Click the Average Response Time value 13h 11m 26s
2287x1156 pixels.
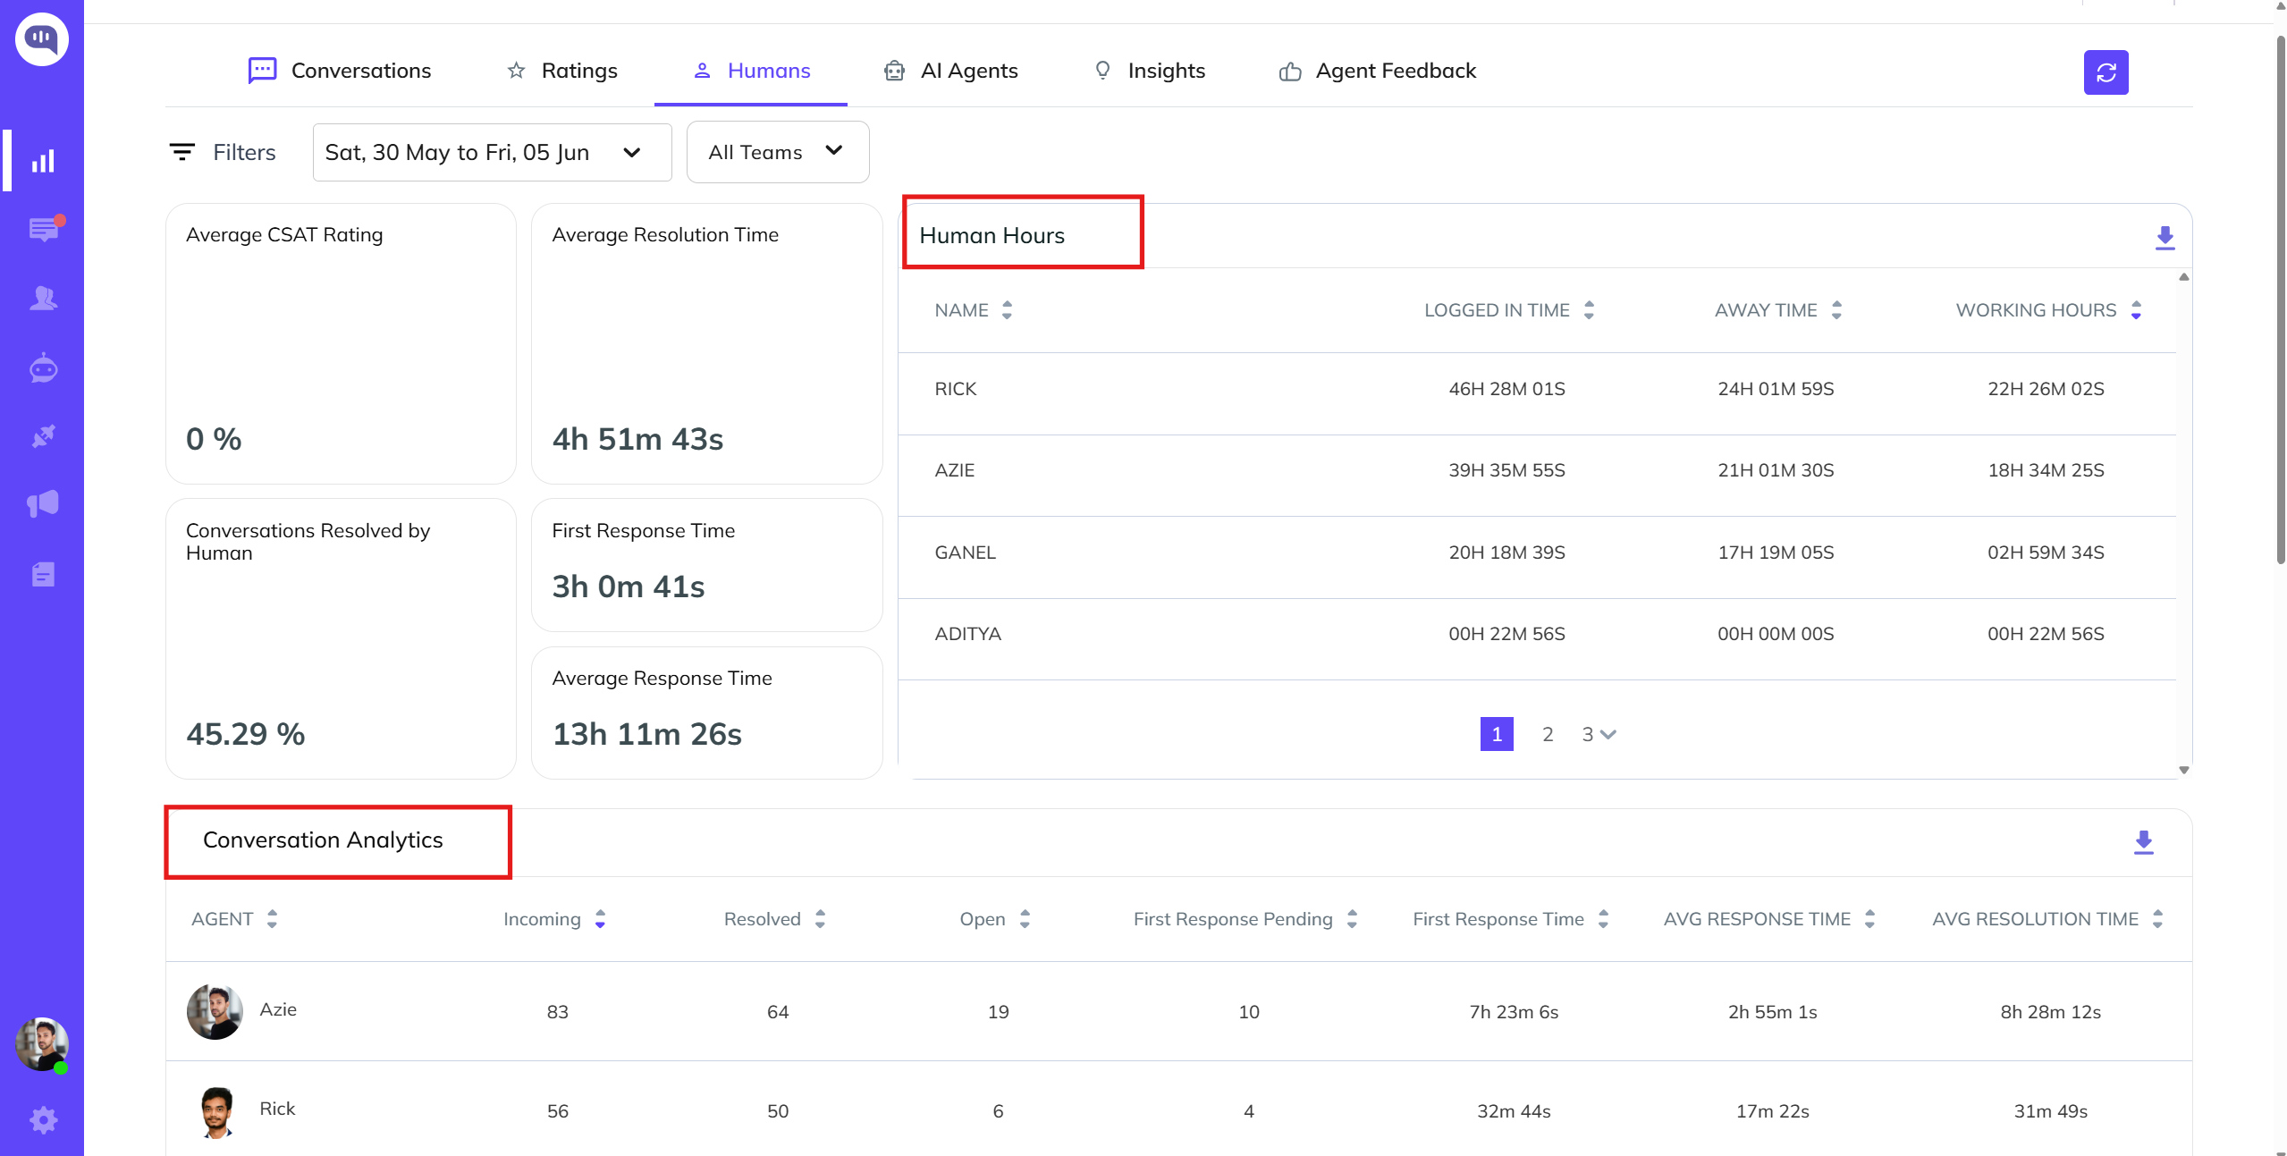[646, 734]
